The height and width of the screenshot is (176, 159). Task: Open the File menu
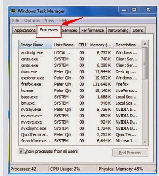16,20
